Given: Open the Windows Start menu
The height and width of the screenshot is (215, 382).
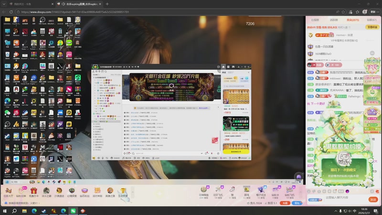Looking at the screenshot, I should [x=5, y=211].
